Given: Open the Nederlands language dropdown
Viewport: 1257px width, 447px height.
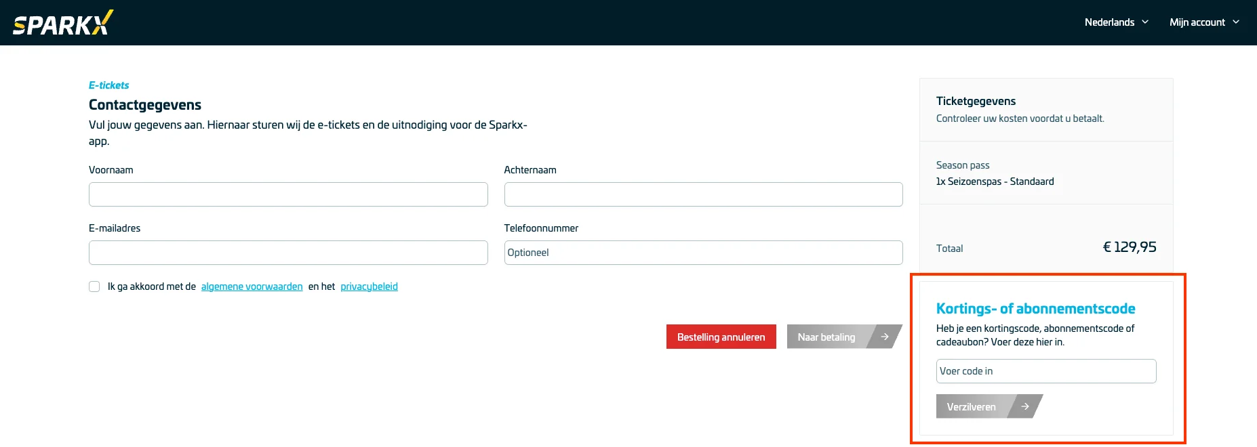Looking at the screenshot, I should [1116, 22].
